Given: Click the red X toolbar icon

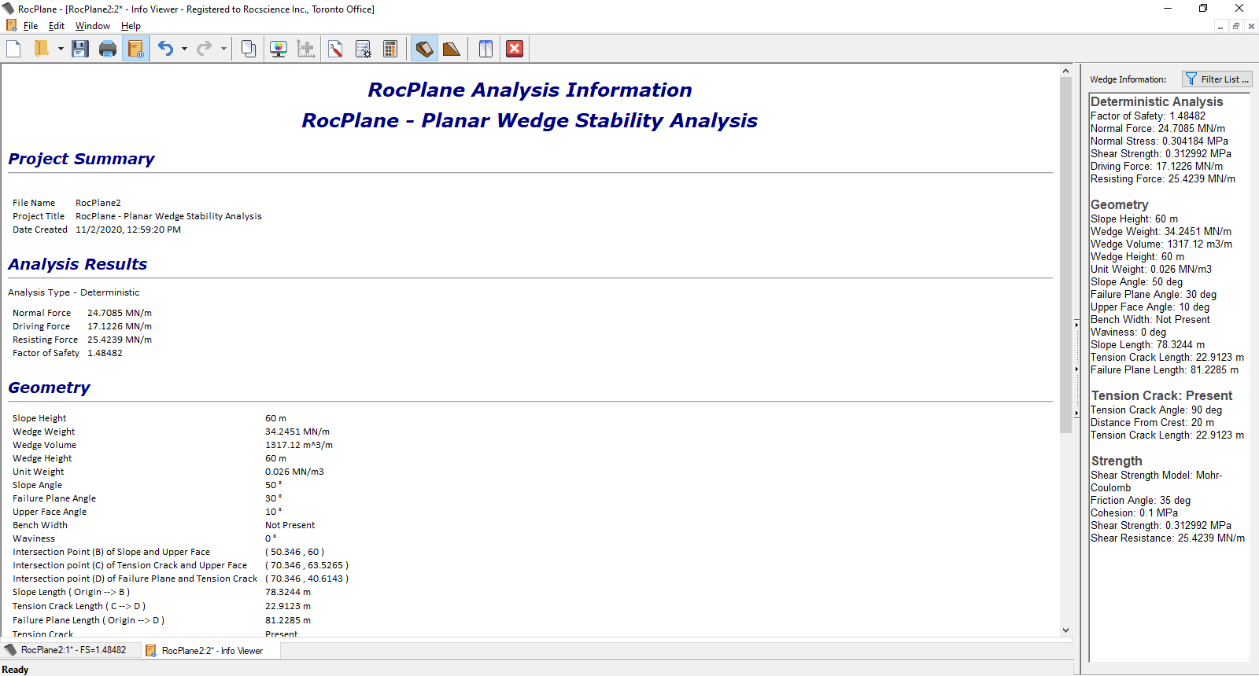Looking at the screenshot, I should coord(515,49).
